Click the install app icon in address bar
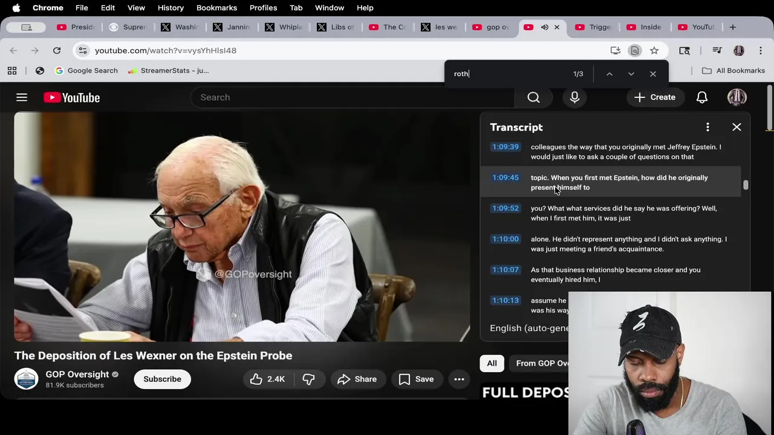774x435 pixels. [616, 51]
